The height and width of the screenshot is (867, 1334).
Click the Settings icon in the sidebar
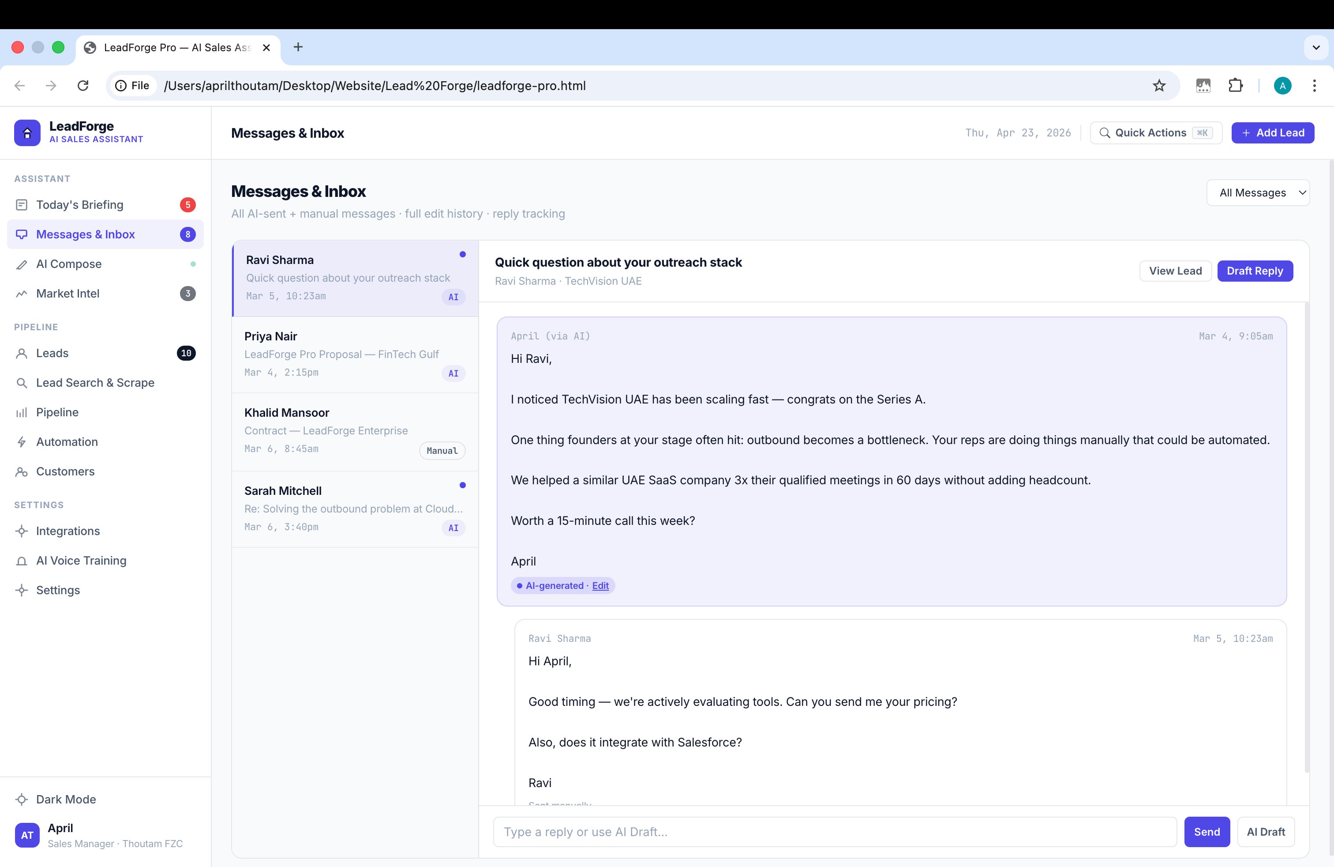22,590
